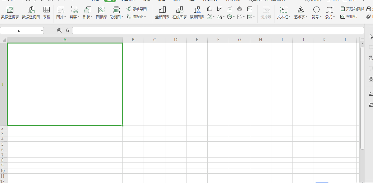The image size is (373, 183).
Task: Insert a pivot table (数据透视表)
Action: pos(10,13)
